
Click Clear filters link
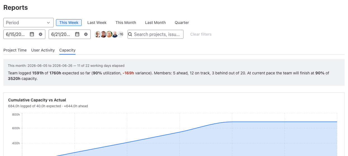pos(201,34)
